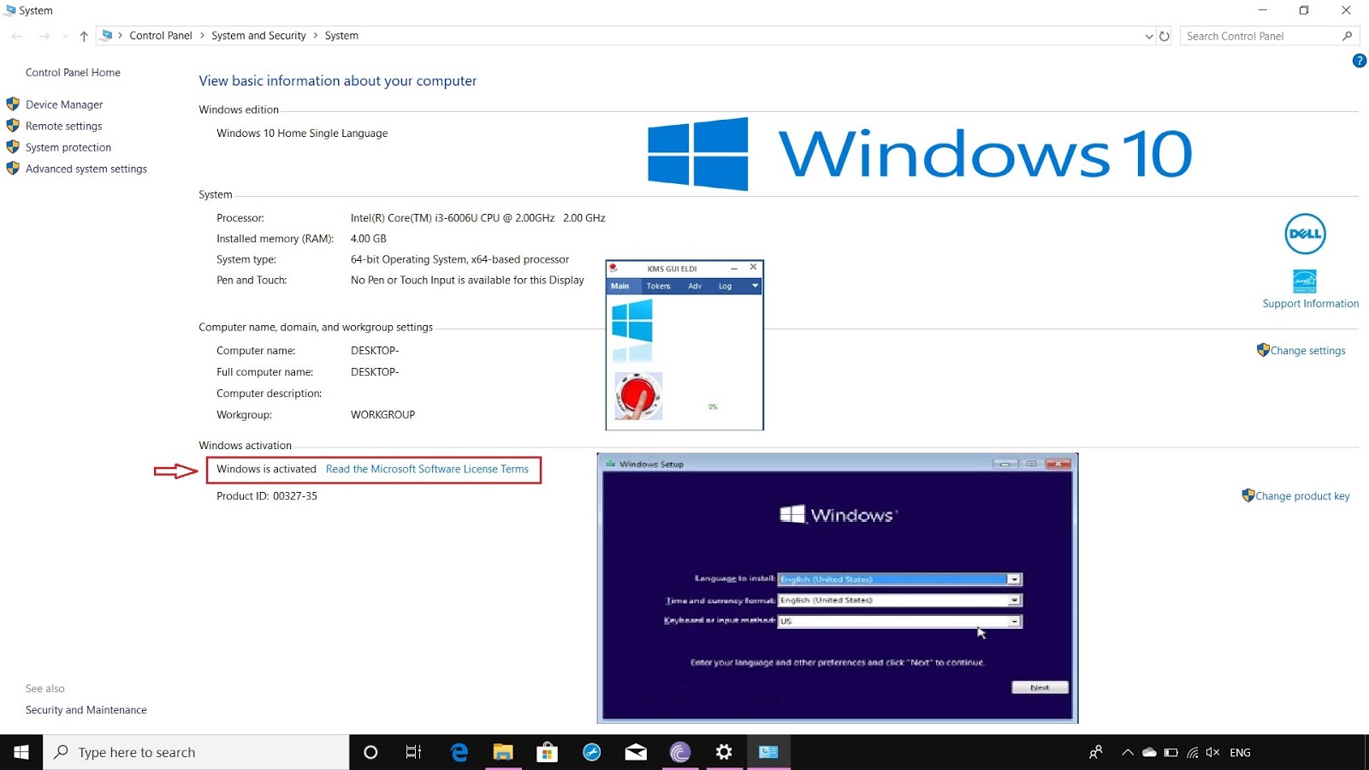Image resolution: width=1369 pixels, height=770 pixels.
Task: Select the Intel Core i3-6006U processor text
Action: 477,218
